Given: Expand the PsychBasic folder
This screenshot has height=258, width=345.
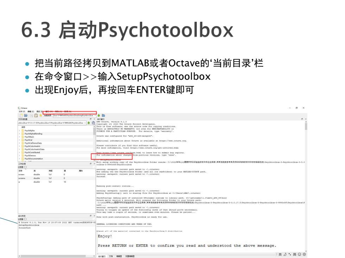Looking at the screenshot, I should click(19, 137).
